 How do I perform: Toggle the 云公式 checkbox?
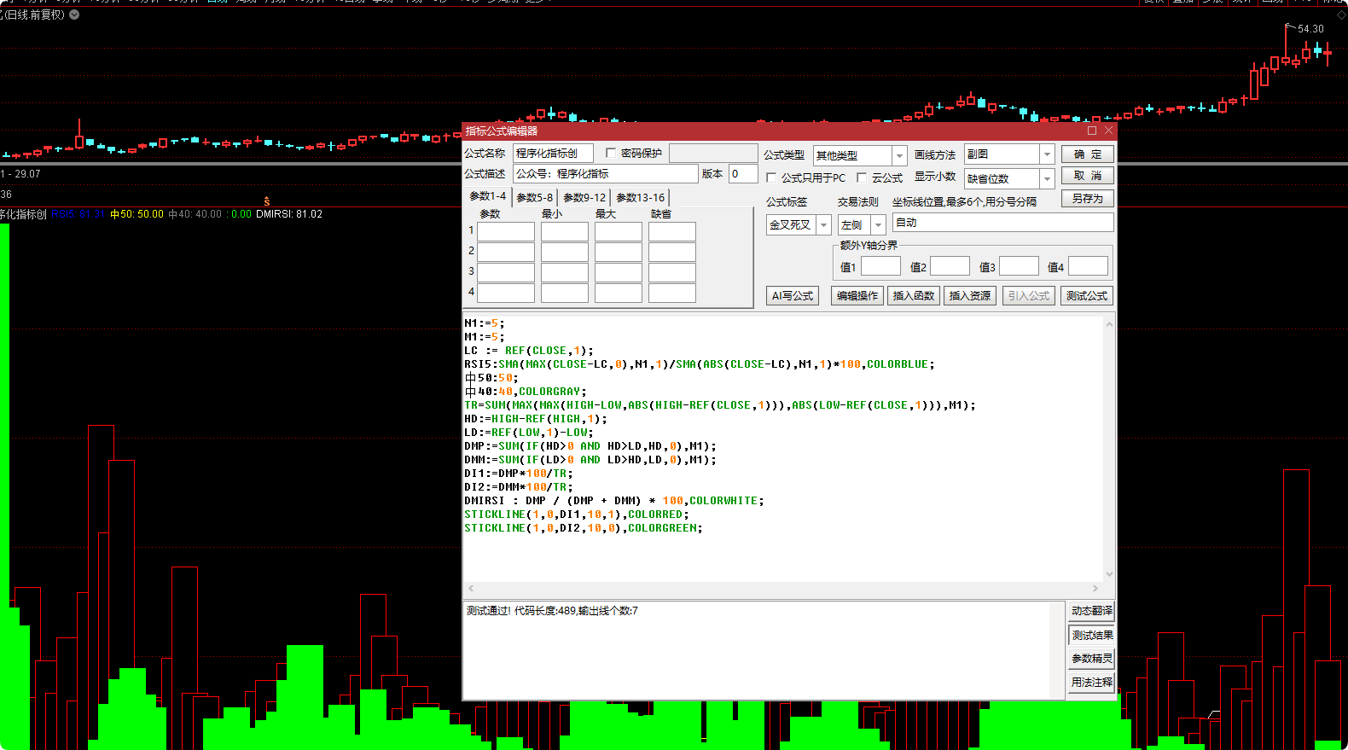(862, 178)
